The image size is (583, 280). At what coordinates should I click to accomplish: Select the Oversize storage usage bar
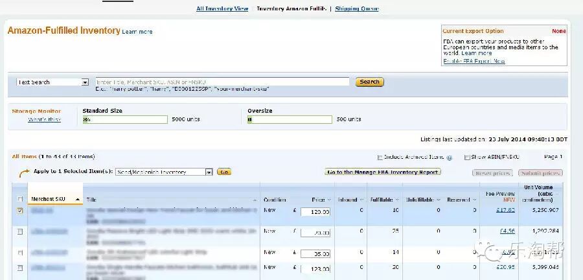tap(290, 119)
